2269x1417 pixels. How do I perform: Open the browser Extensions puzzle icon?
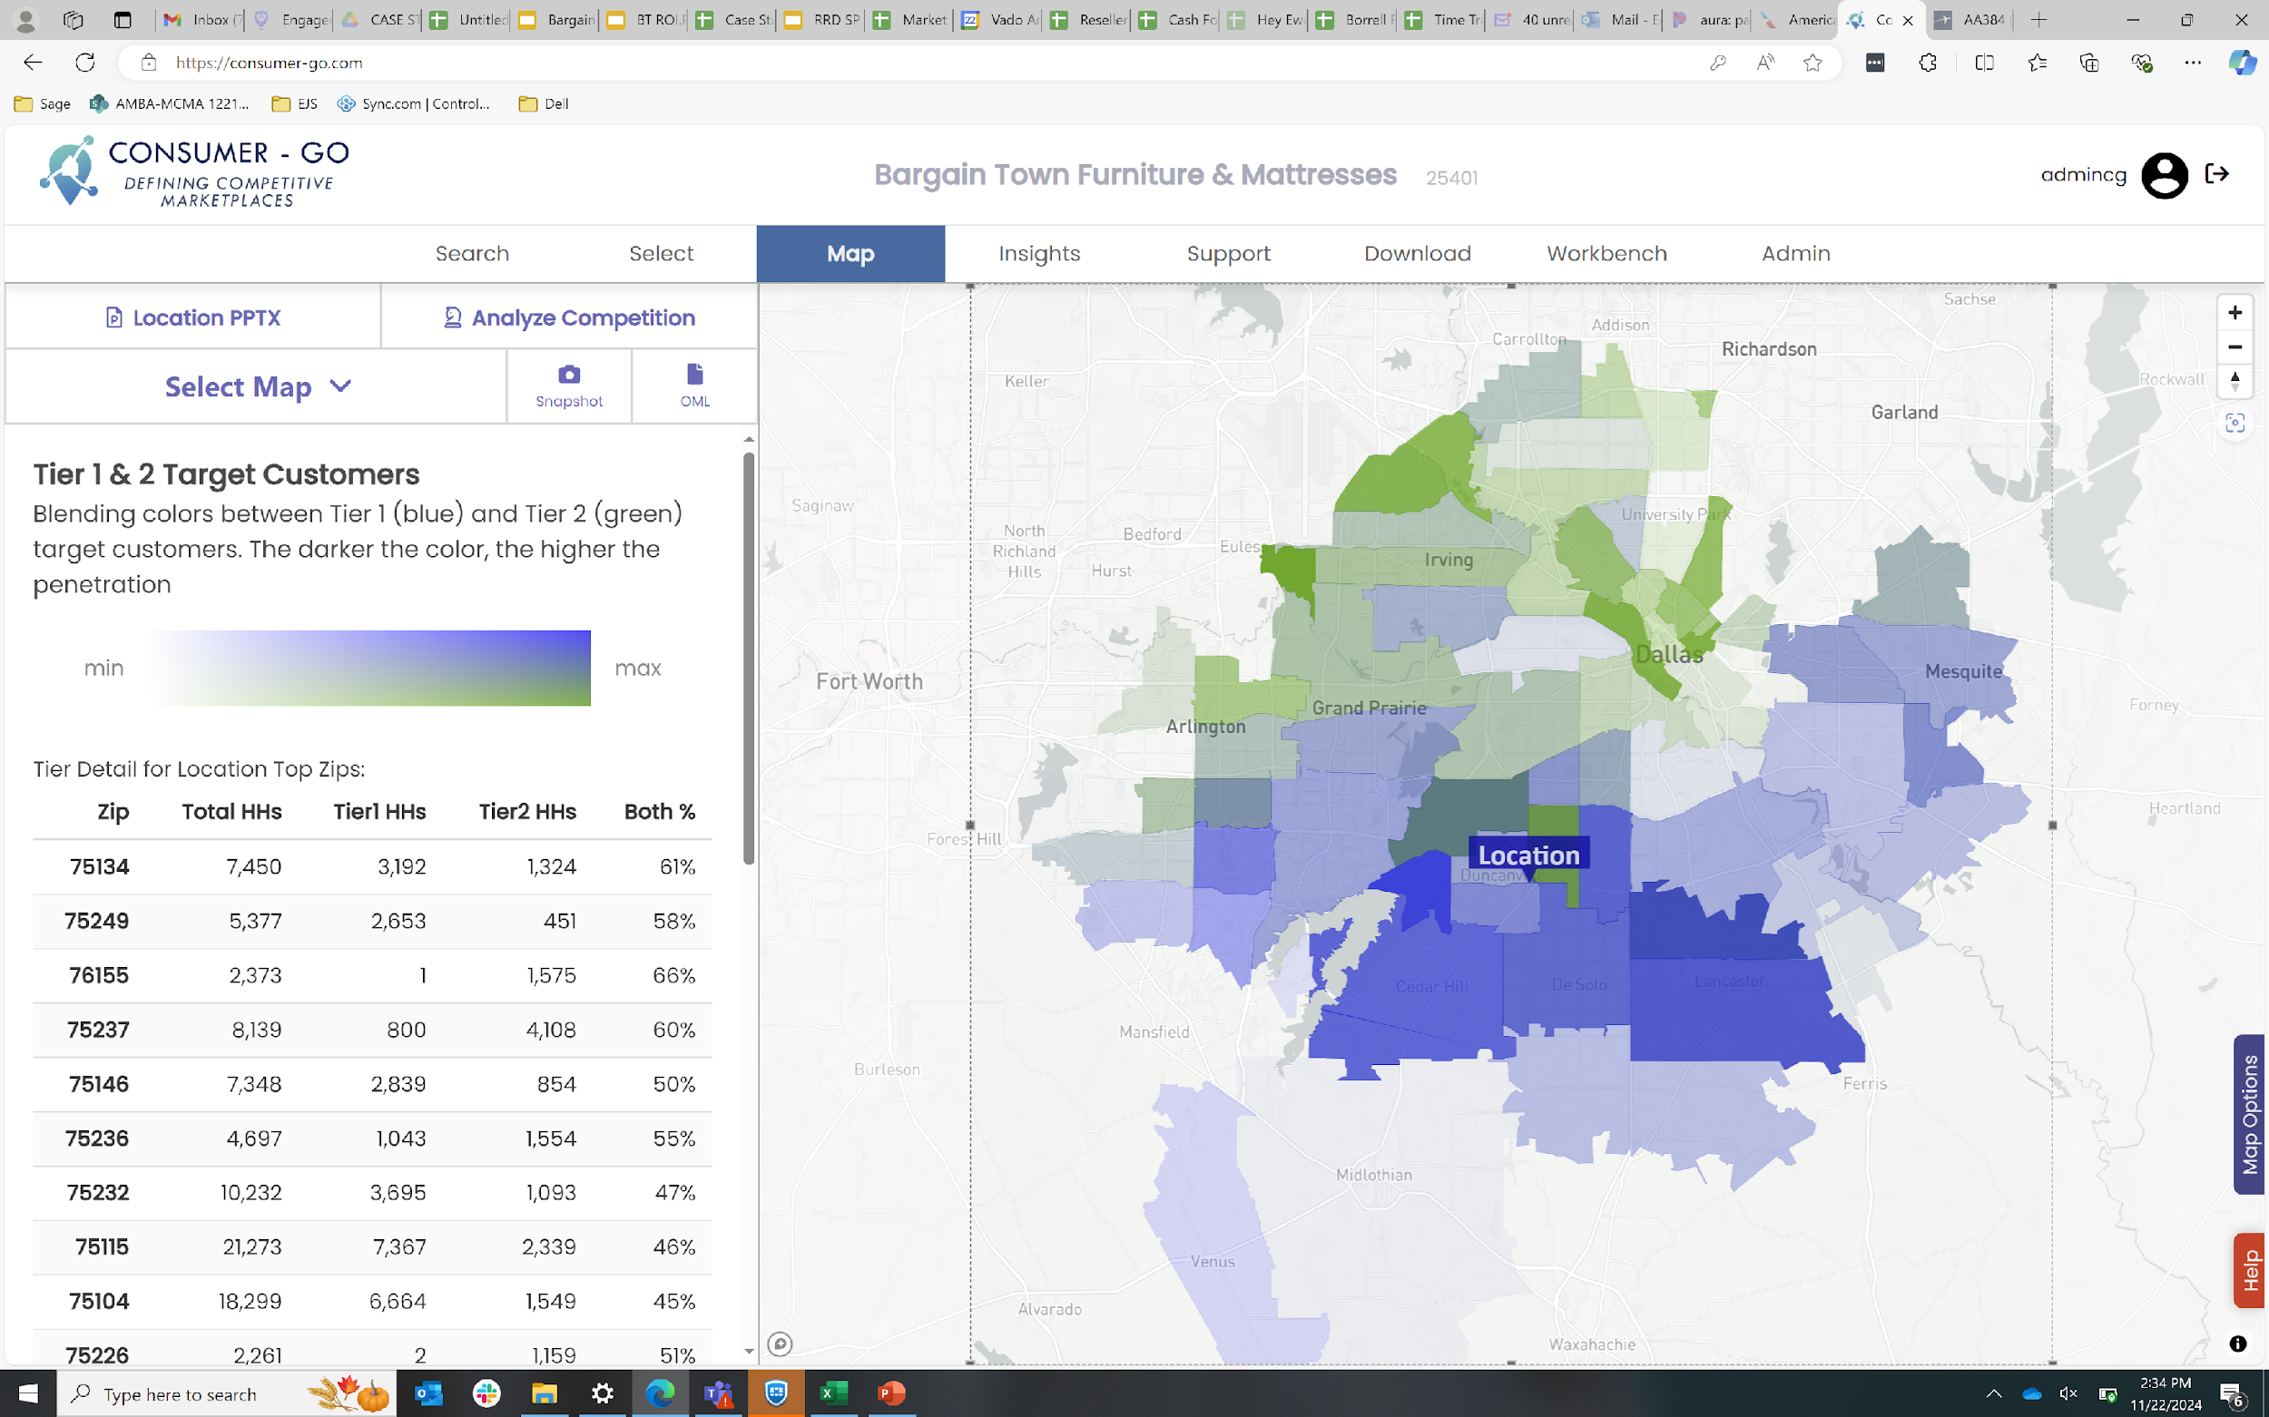coord(1928,63)
